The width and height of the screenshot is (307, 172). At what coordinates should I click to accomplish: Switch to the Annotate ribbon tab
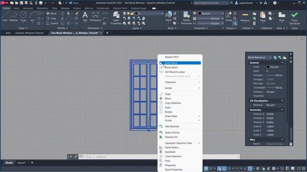[28, 9]
